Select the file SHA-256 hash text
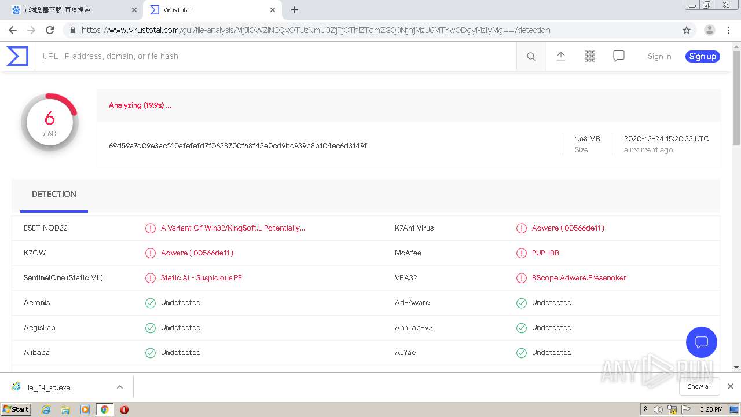The width and height of the screenshot is (741, 417). click(x=238, y=146)
